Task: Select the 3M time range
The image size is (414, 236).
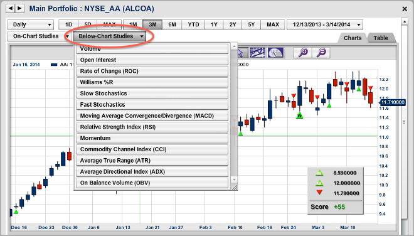Action: coord(152,24)
